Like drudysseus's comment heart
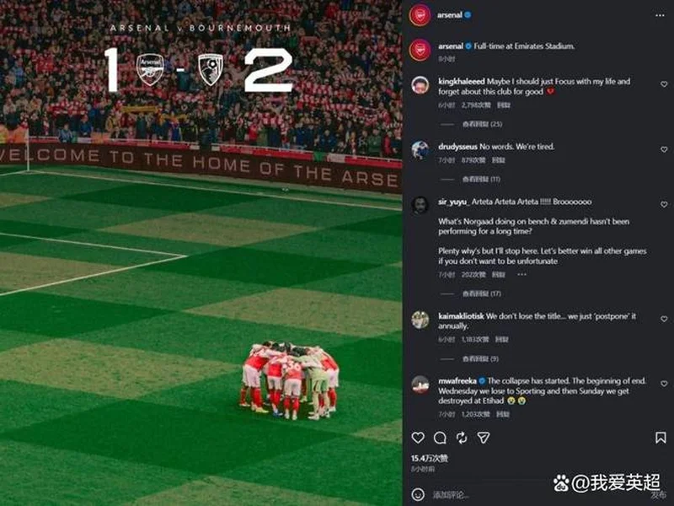Image resolution: width=674 pixels, height=506 pixels. (664, 149)
